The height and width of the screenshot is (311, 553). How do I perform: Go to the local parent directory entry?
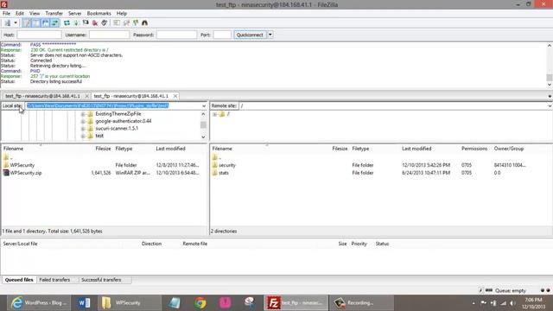[x=8, y=157]
